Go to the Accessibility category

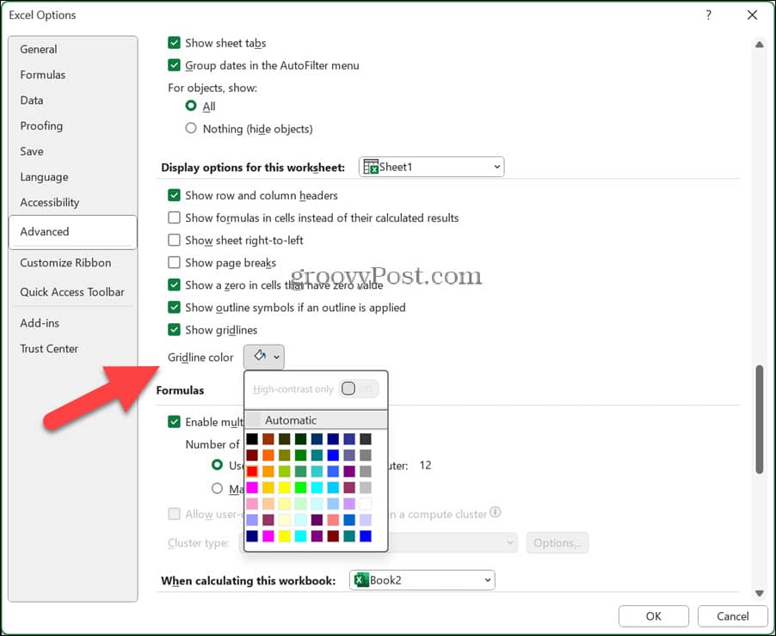(50, 203)
